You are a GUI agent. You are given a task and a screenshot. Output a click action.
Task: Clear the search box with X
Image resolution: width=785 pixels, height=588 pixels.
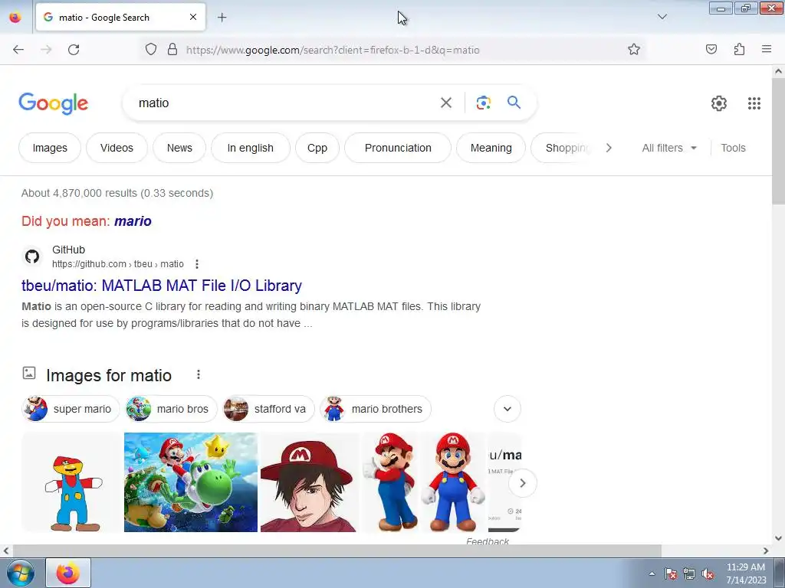(446, 103)
